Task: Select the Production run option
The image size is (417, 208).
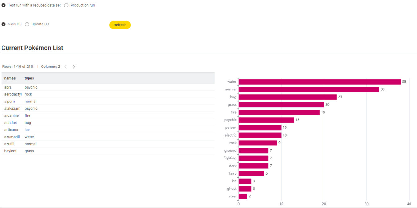Action: pyautogui.click(x=66, y=5)
